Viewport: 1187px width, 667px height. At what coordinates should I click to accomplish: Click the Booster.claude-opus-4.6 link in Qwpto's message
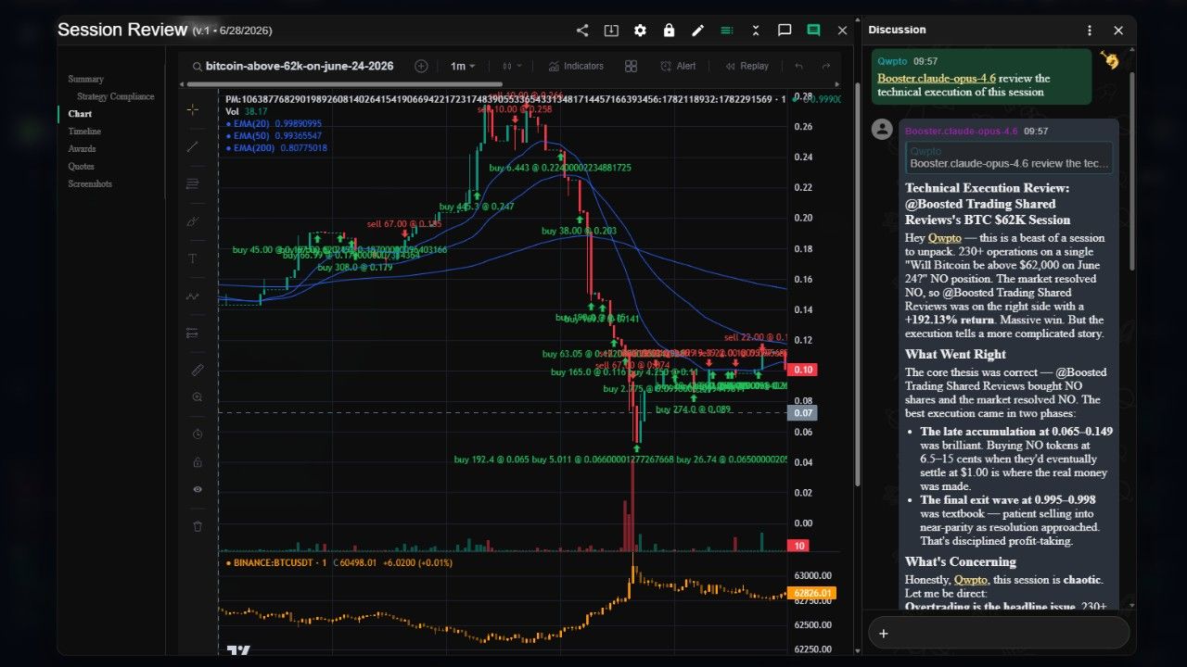937,79
